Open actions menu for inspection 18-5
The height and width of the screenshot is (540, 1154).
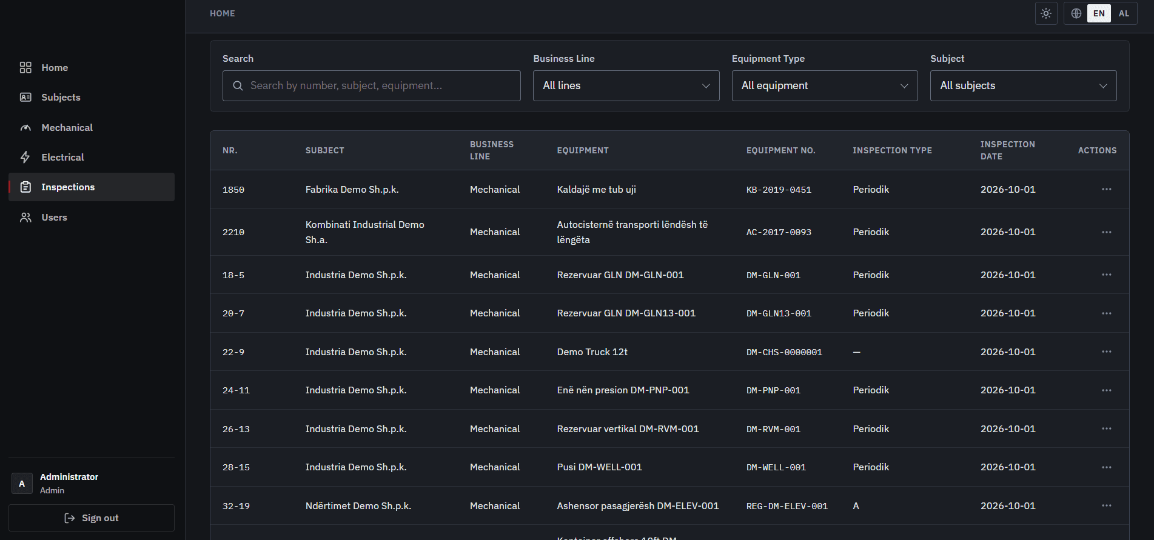tap(1107, 275)
